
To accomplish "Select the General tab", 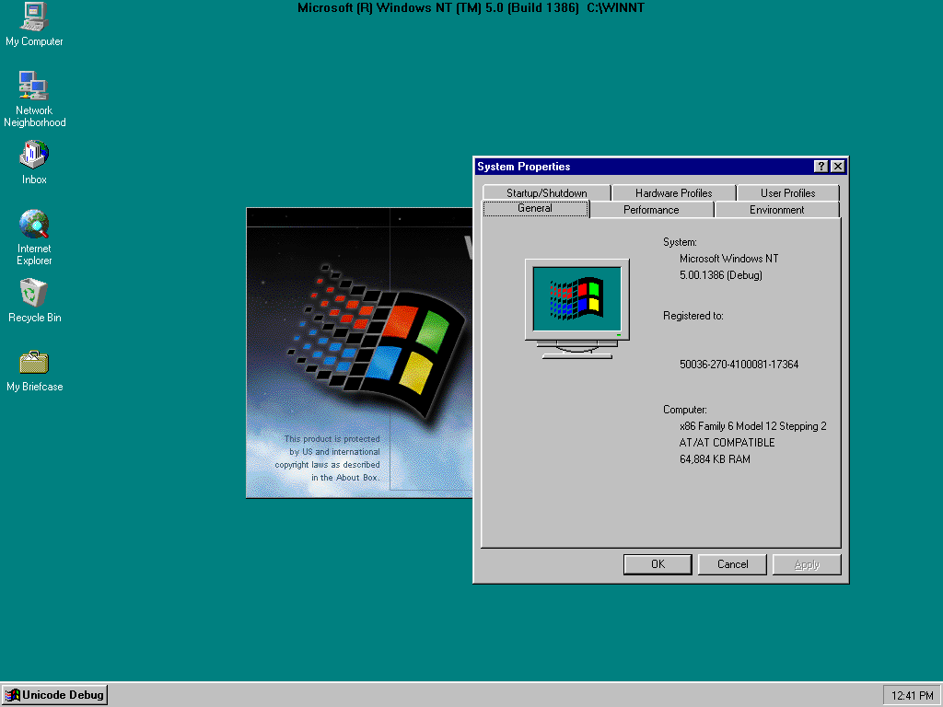I will (x=535, y=208).
